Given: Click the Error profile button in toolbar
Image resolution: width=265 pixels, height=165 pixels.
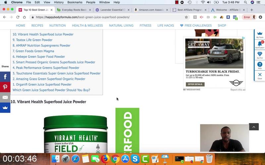Looking at the screenshot, I should pos(249,17).
